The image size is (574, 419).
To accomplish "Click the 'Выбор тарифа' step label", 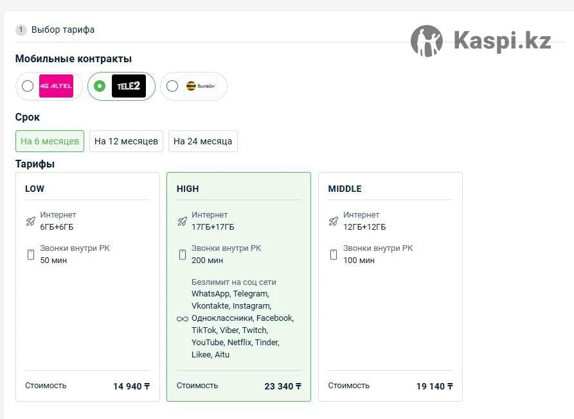I will point(63,30).
